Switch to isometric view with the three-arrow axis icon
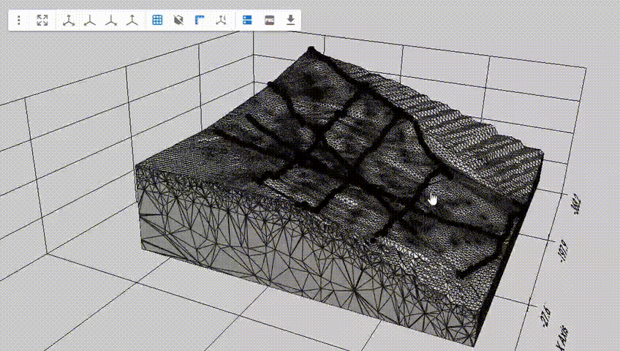 (x=68, y=20)
